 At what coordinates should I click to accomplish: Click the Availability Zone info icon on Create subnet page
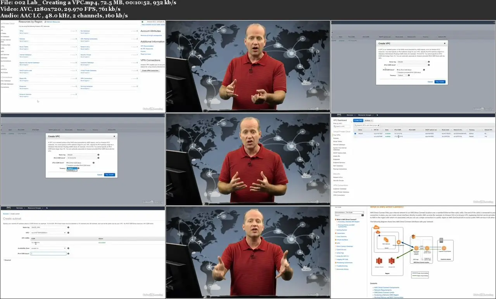coord(68,248)
